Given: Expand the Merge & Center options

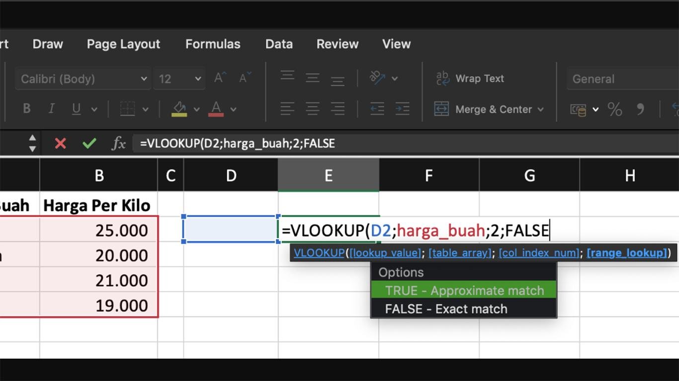Looking at the screenshot, I should click(x=540, y=109).
